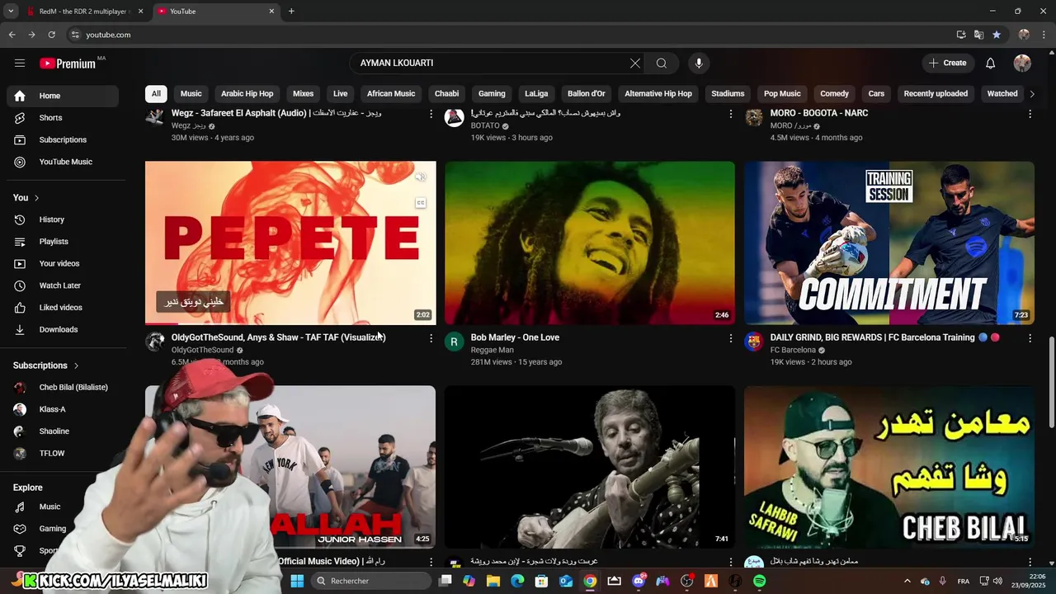Image resolution: width=1056 pixels, height=594 pixels.
Task: Open Downloads in sidebar
Action: [x=63, y=329]
